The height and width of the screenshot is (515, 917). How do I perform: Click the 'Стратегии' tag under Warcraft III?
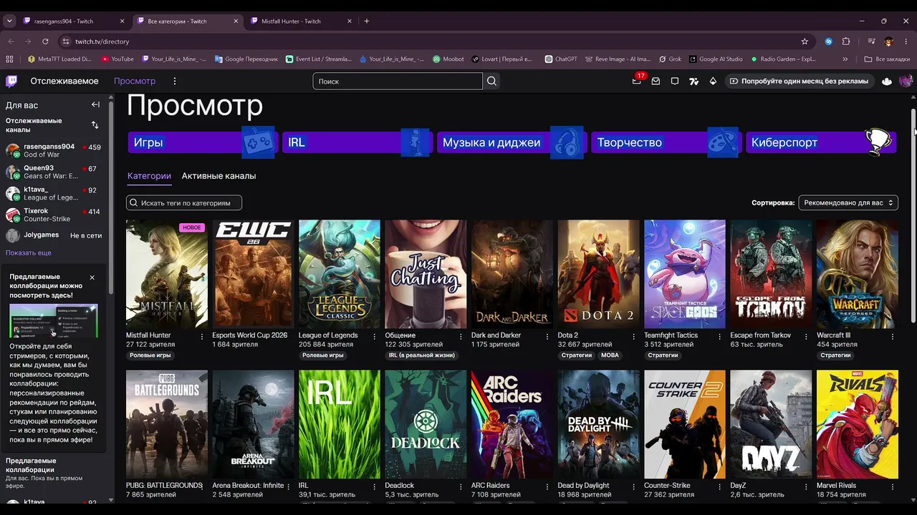[835, 355]
